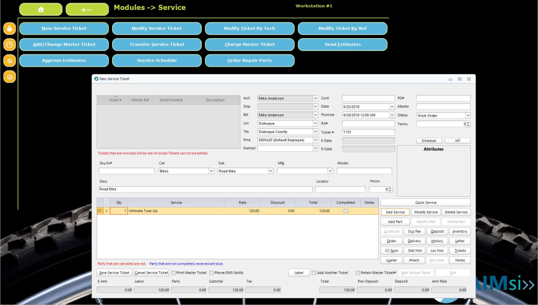Open the Service Schedule module
The height and width of the screenshot is (305, 538).
coord(156,61)
